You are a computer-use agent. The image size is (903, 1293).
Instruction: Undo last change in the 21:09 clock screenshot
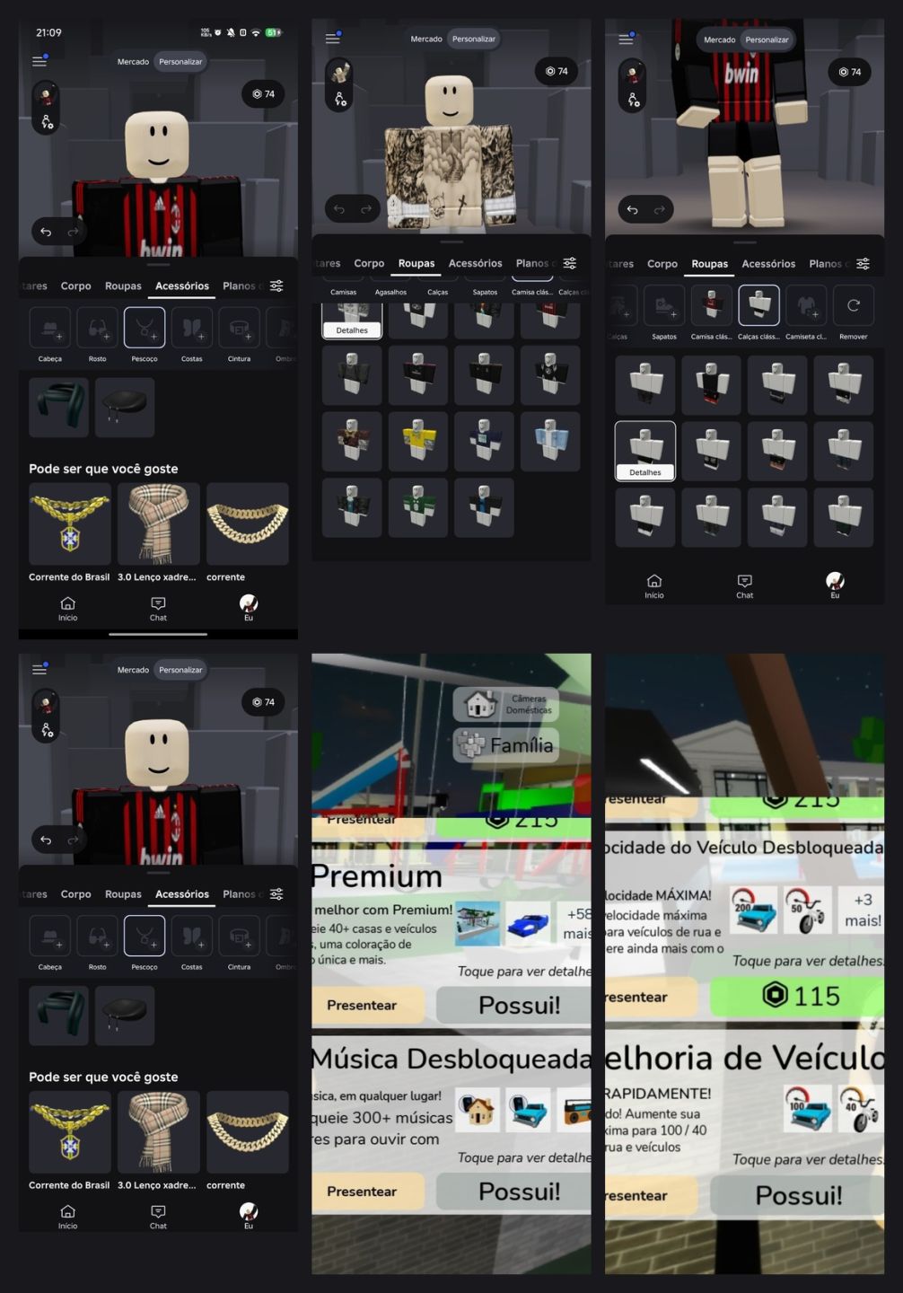tap(46, 232)
